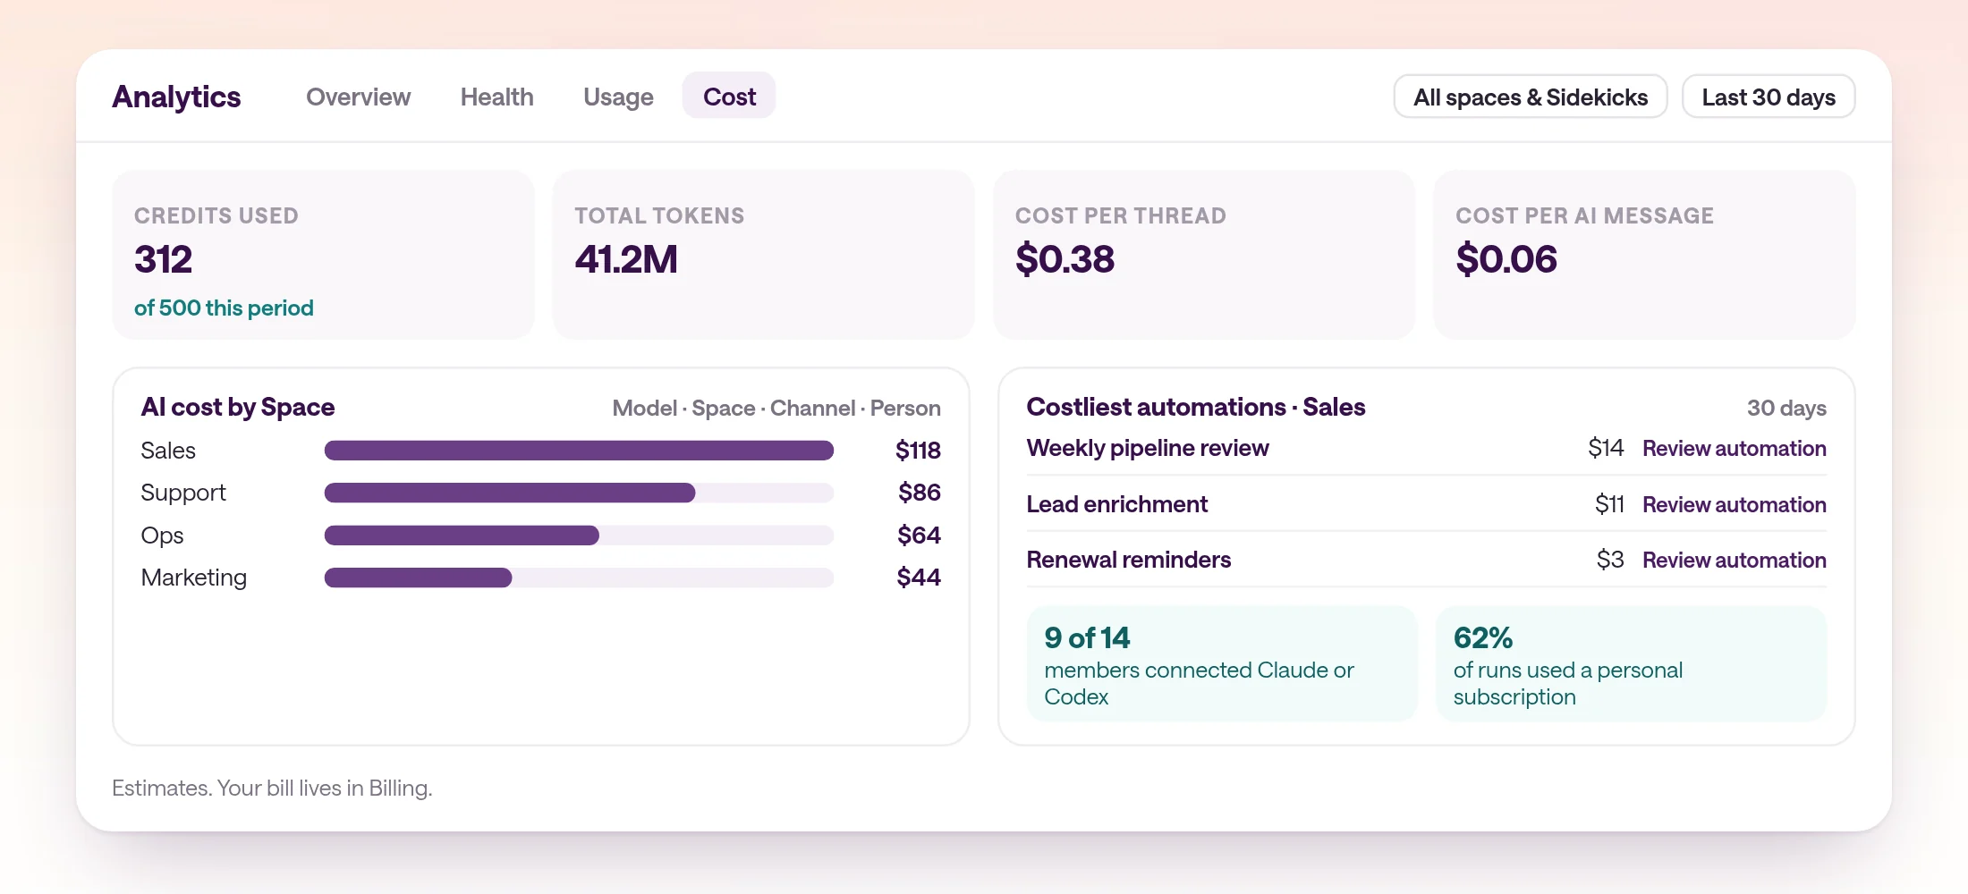This screenshot has height=894, width=1968.
Task: Click the 9 of 14 members connected card
Action: (x=1222, y=663)
